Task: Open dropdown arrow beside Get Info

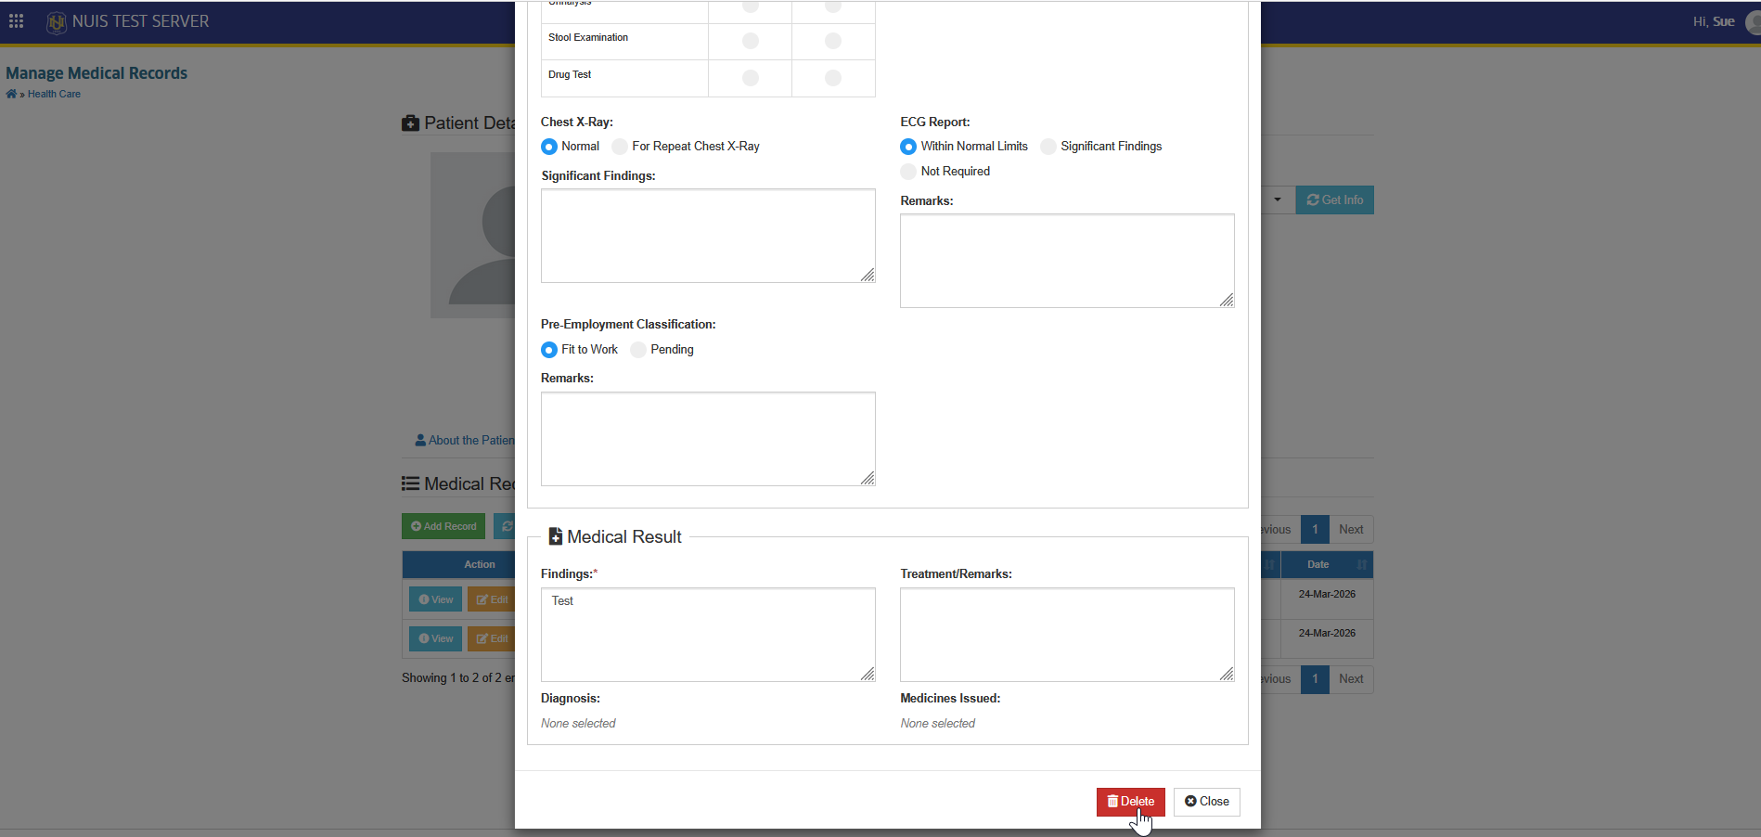Action: coord(1278,200)
